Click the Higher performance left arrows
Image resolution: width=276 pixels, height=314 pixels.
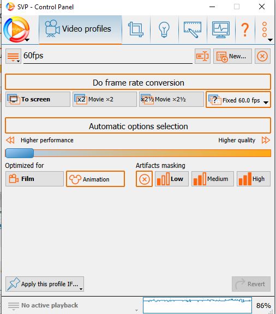[10, 140]
